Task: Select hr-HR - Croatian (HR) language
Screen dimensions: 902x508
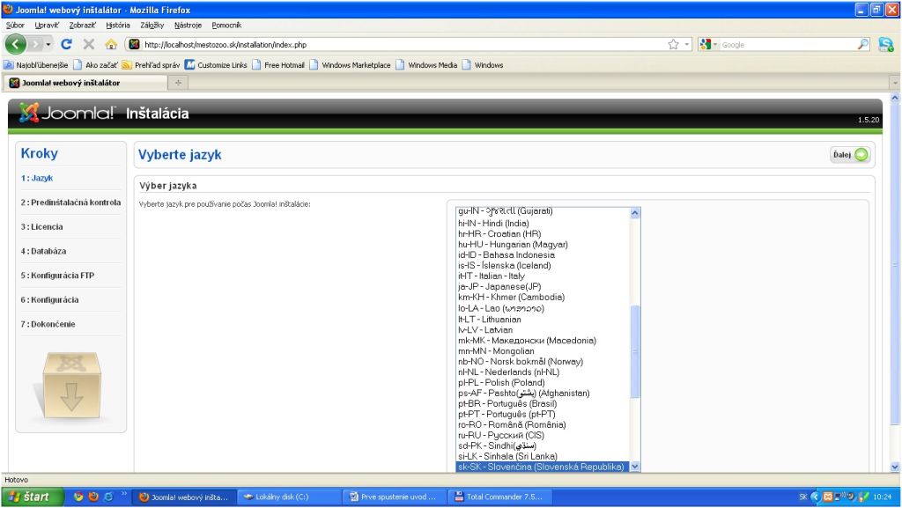Action: pos(543,234)
